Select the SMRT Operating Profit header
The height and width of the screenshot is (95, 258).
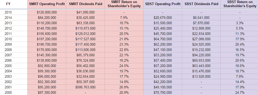tap(47, 4)
